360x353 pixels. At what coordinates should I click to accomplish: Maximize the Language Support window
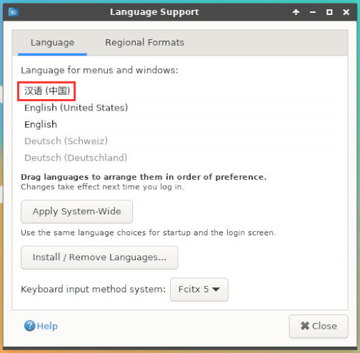click(329, 12)
